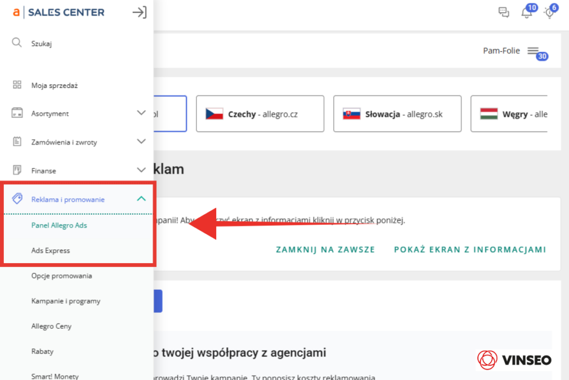Open notifications bell icon
The height and width of the screenshot is (380, 569).
click(526, 13)
